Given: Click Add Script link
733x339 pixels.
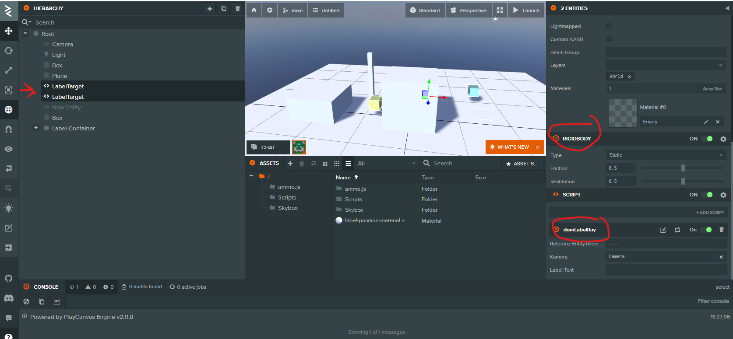Looking at the screenshot, I should tap(710, 213).
